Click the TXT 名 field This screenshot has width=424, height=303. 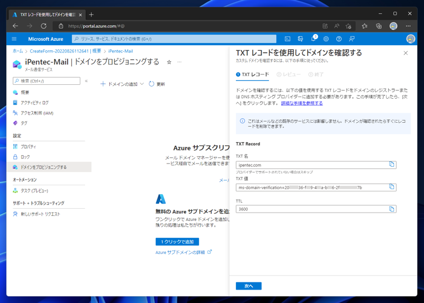[x=316, y=165]
